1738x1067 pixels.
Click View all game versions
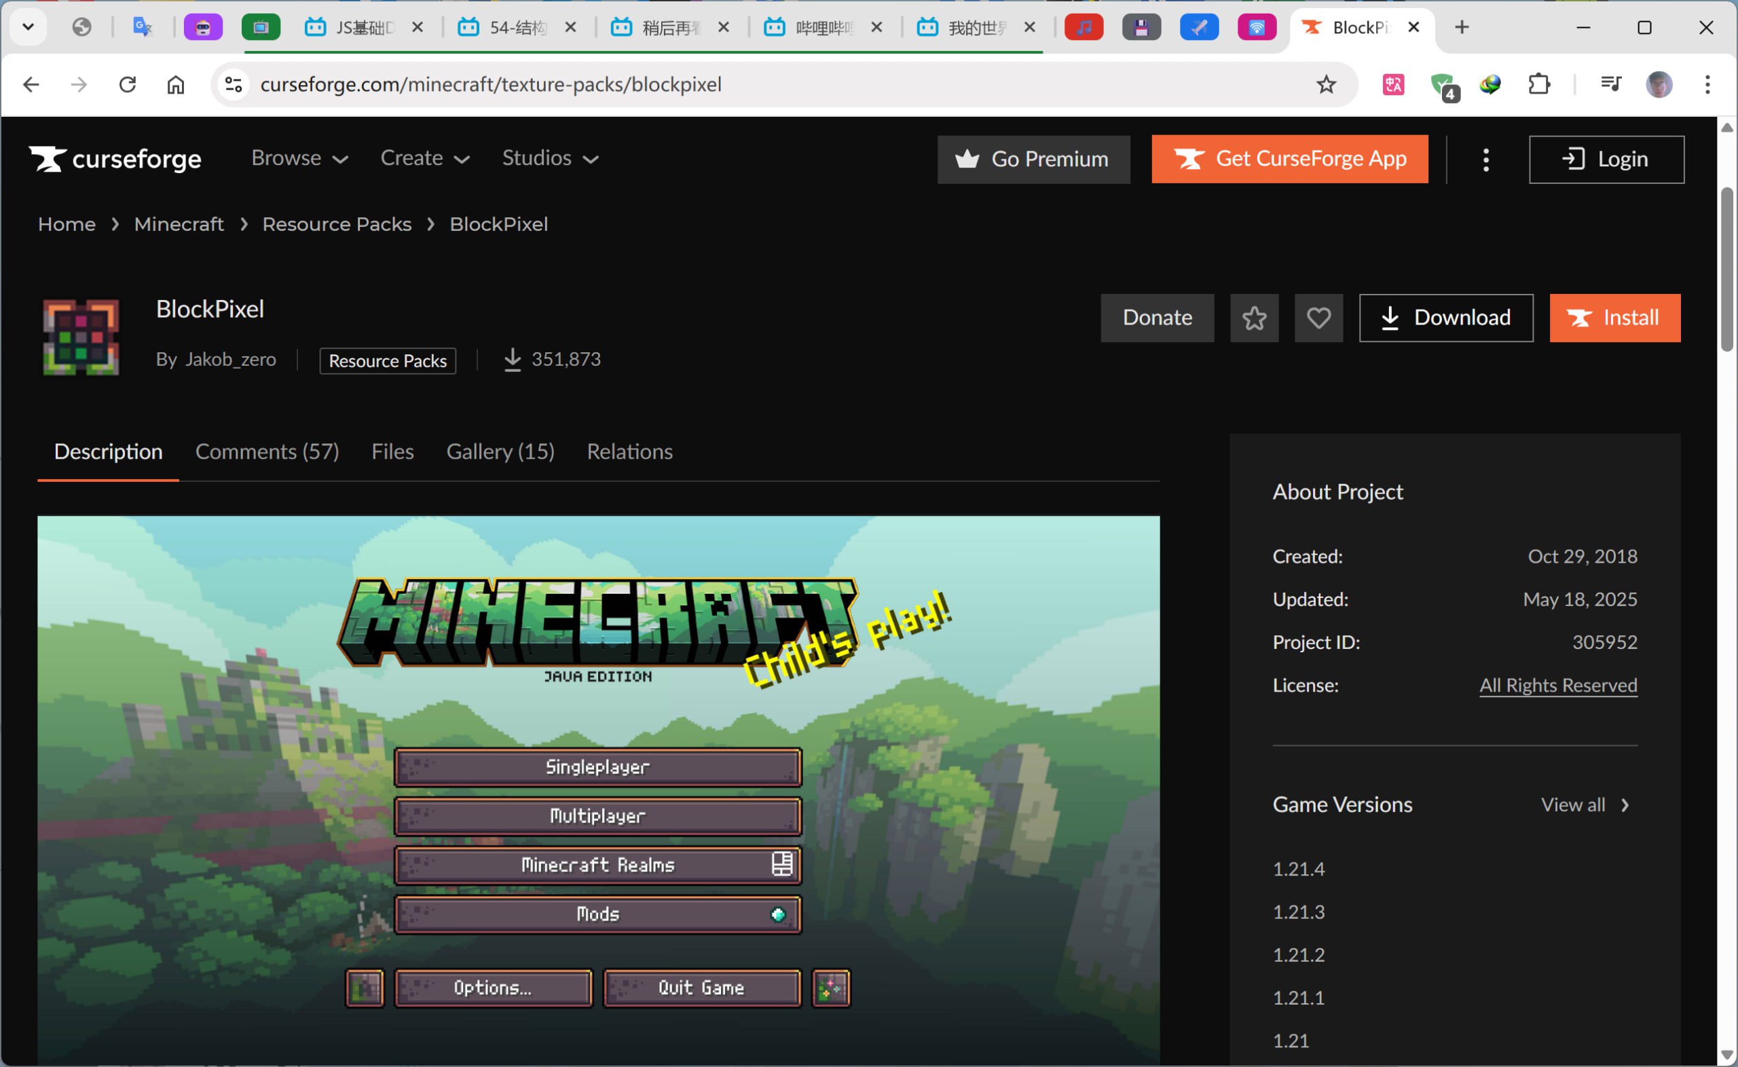[1584, 804]
